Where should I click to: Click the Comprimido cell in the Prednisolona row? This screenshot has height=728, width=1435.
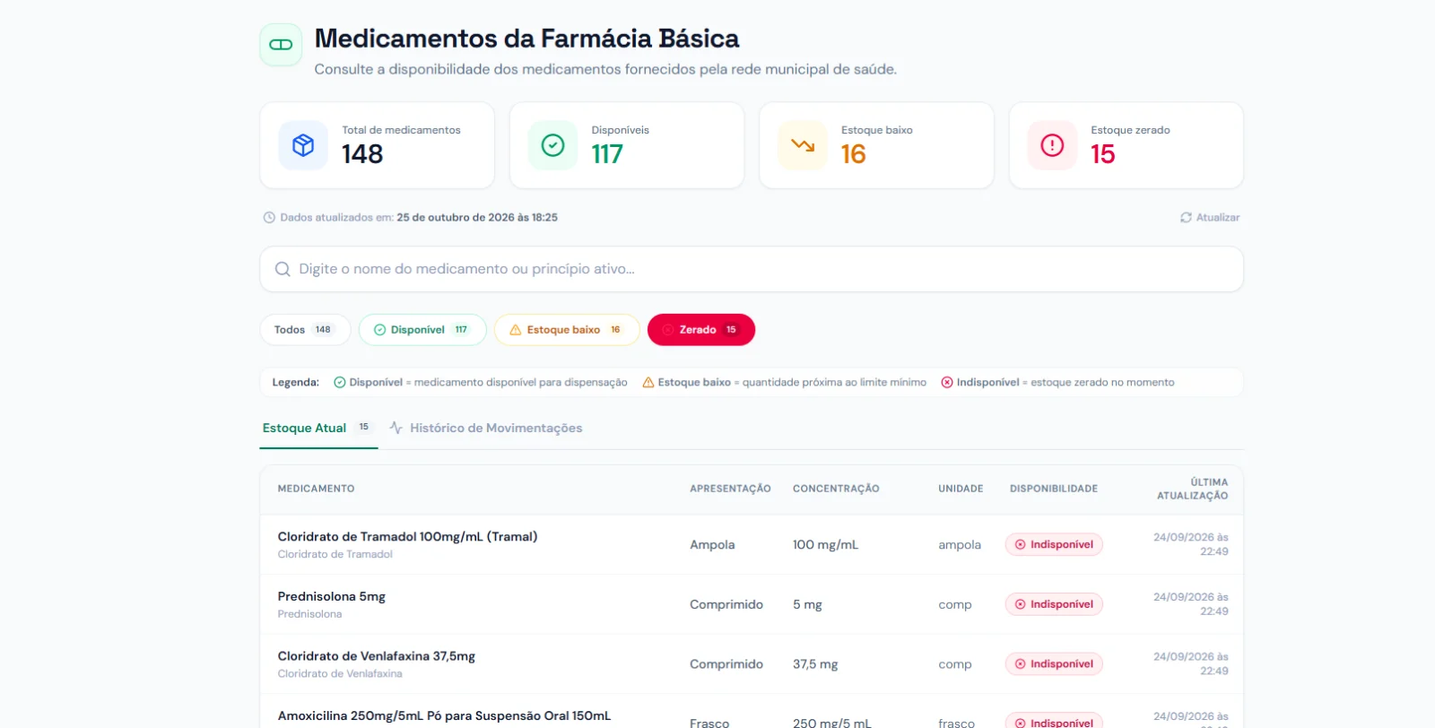[x=726, y=605]
